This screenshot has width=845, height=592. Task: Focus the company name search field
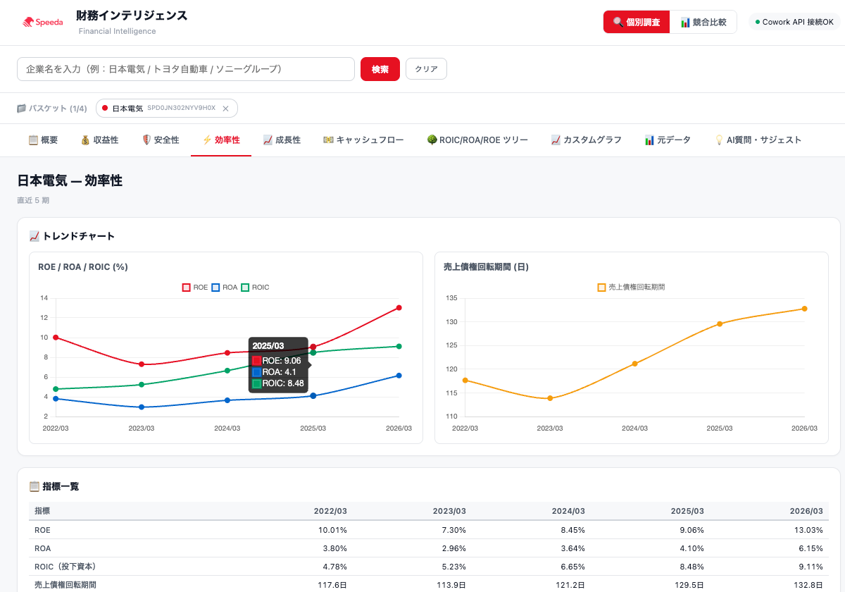tap(186, 69)
